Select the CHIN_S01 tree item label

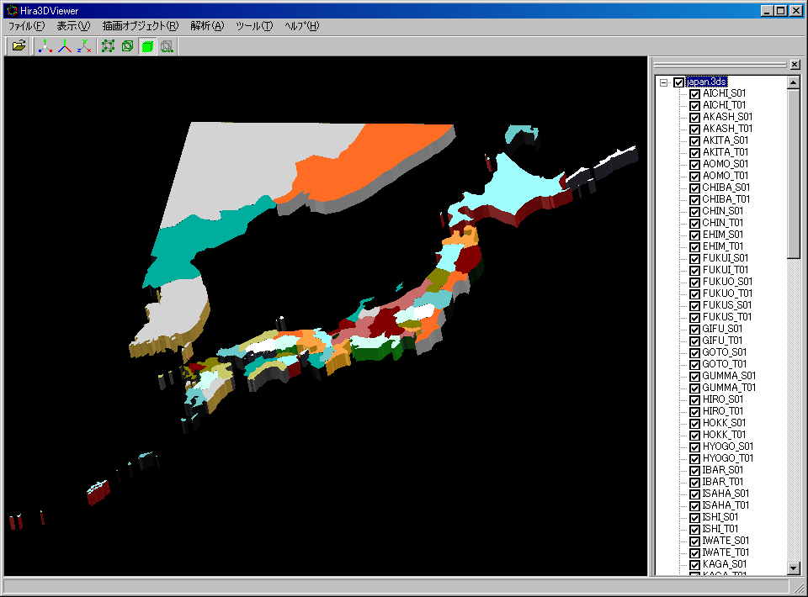click(x=722, y=211)
